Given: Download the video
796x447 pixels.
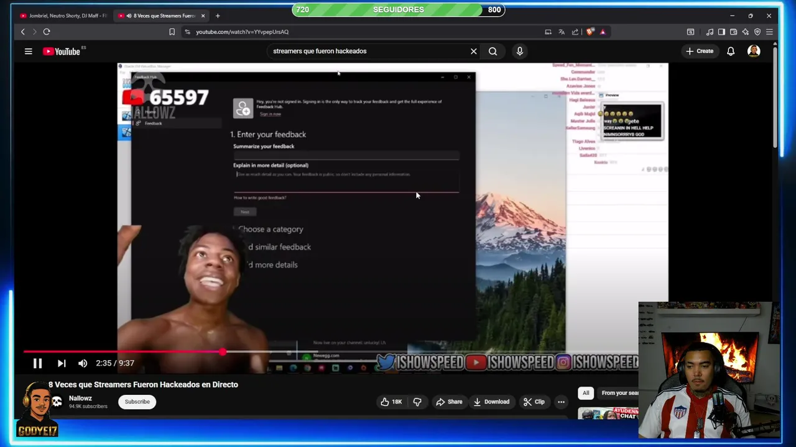Looking at the screenshot, I should tap(491, 402).
